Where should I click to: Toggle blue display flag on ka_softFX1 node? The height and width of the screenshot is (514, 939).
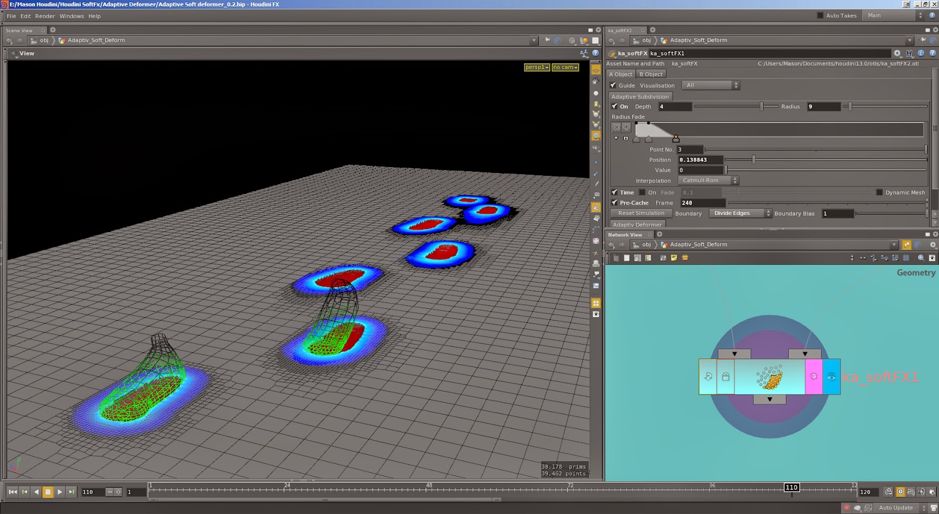tap(832, 377)
